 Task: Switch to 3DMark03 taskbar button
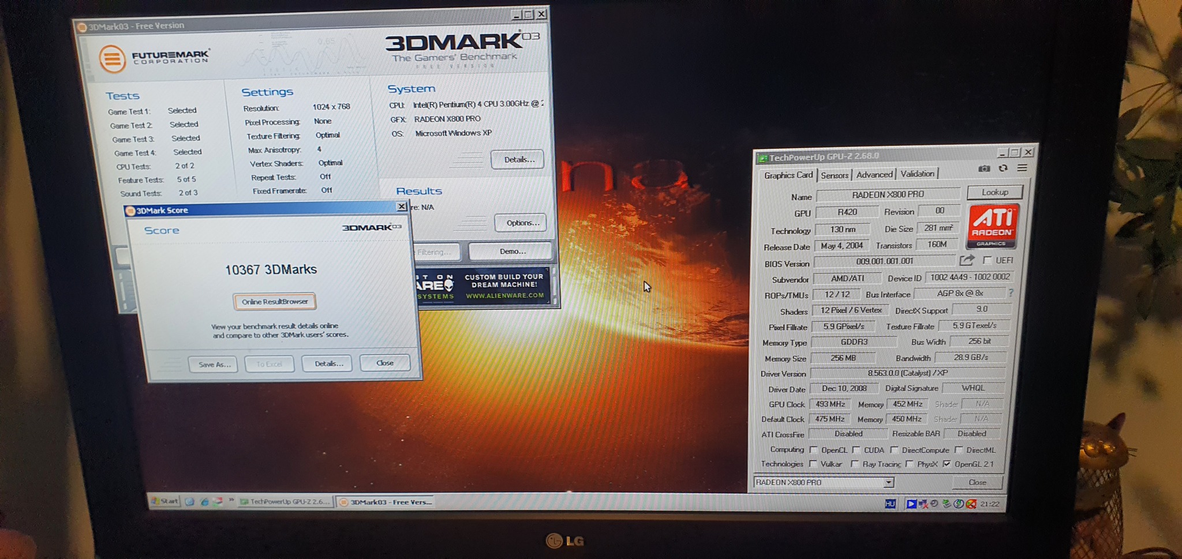386,502
